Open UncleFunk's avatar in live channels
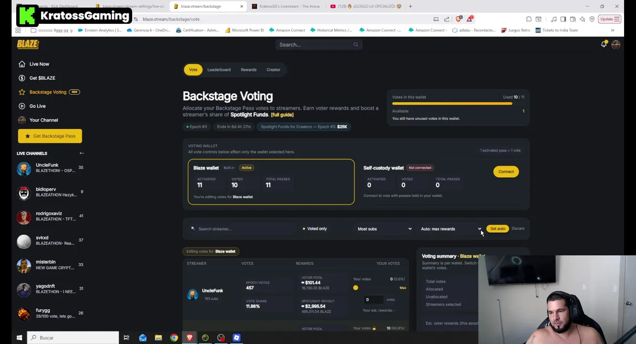 [x=23, y=168]
